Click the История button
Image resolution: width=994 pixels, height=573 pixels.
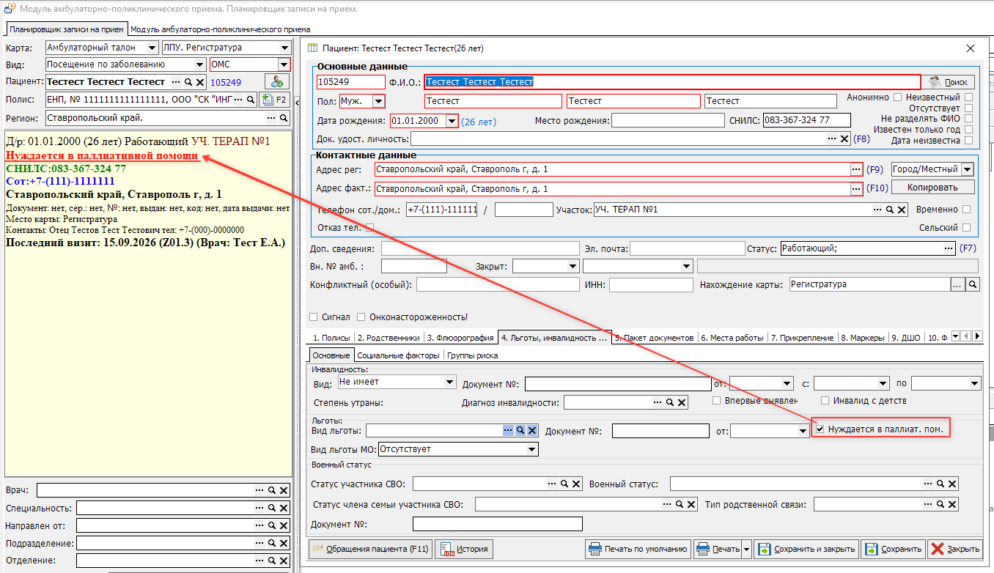coord(464,549)
